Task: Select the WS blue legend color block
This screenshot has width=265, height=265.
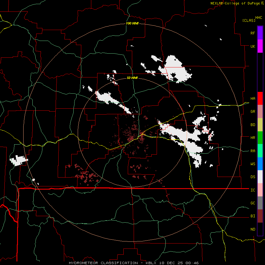Action: point(260,164)
